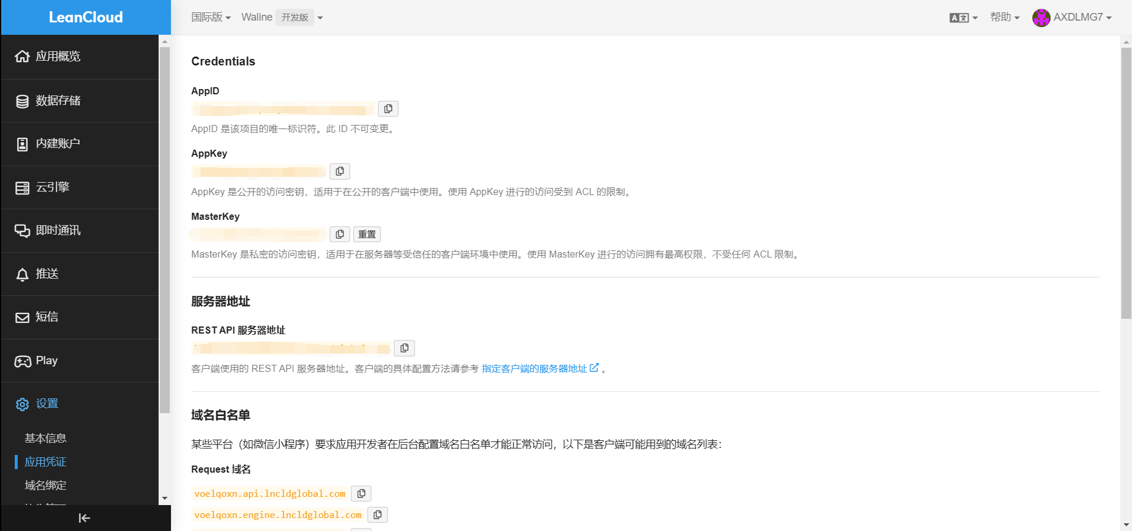Open the 国际版 region dropdown
Viewport: 1132px width, 531px height.
click(x=210, y=18)
